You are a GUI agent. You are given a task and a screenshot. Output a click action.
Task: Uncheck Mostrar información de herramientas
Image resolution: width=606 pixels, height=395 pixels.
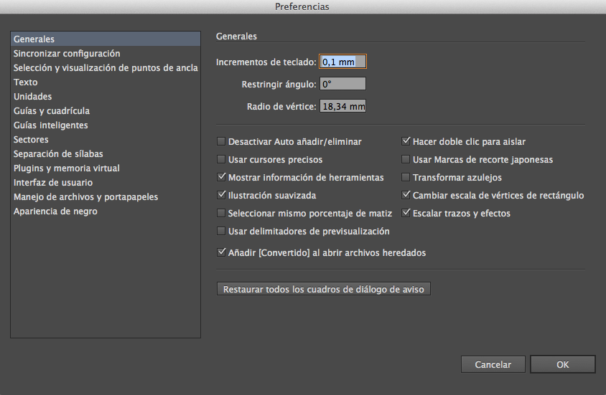[x=221, y=178]
